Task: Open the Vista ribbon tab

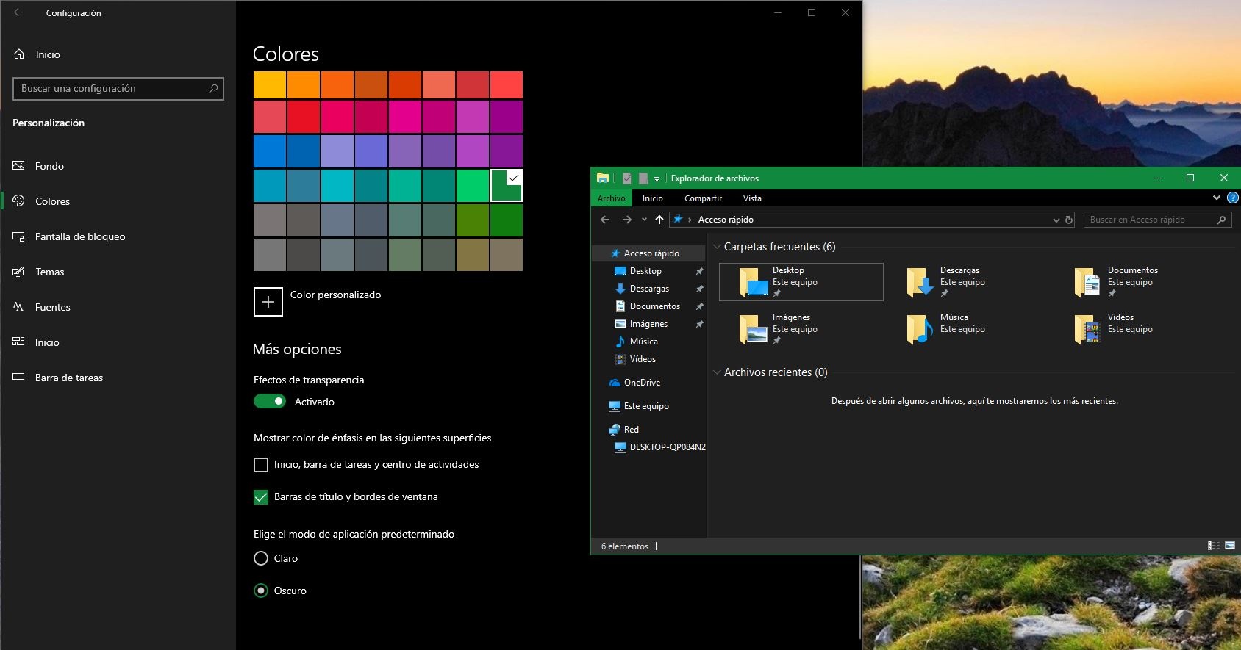Action: 752,198
